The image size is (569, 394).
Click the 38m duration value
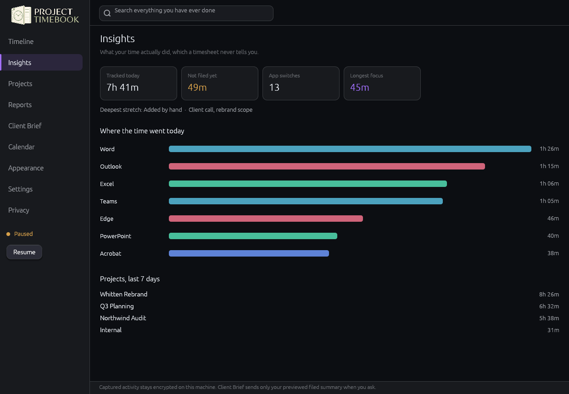point(553,253)
